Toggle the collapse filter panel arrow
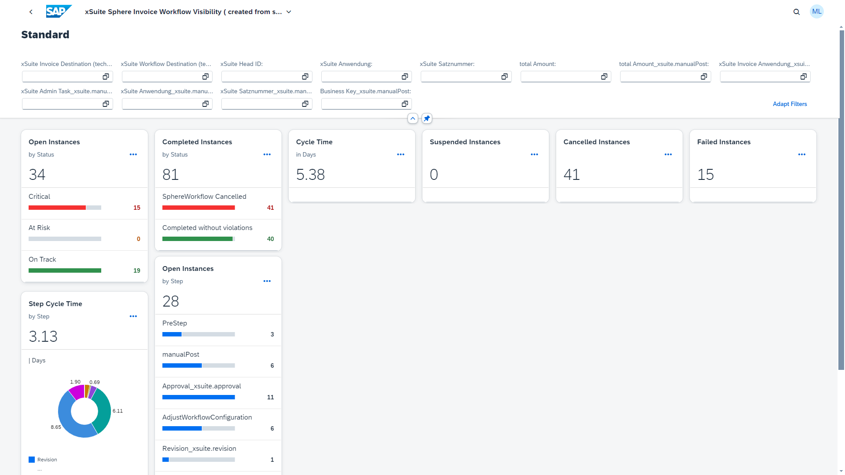This screenshot has height=475, width=845. tap(413, 118)
